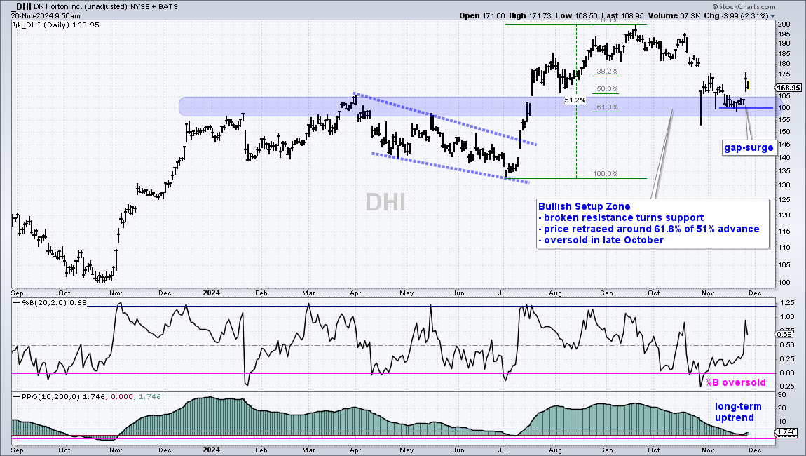Click the 50.0% Fibonacci retracement label
The width and height of the screenshot is (806, 456).
[607, 89]
